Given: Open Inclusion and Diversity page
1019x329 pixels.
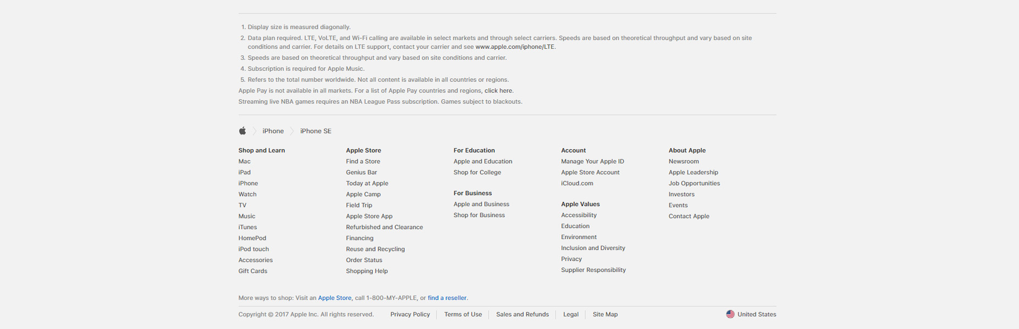Looking at the screenshot, I should pos(593,248).
